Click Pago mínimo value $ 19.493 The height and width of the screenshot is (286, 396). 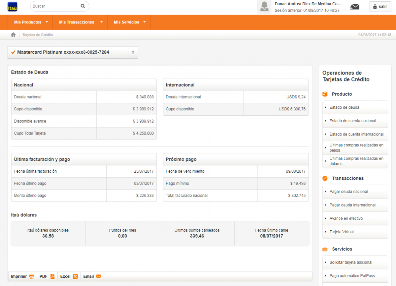point(298,184)
